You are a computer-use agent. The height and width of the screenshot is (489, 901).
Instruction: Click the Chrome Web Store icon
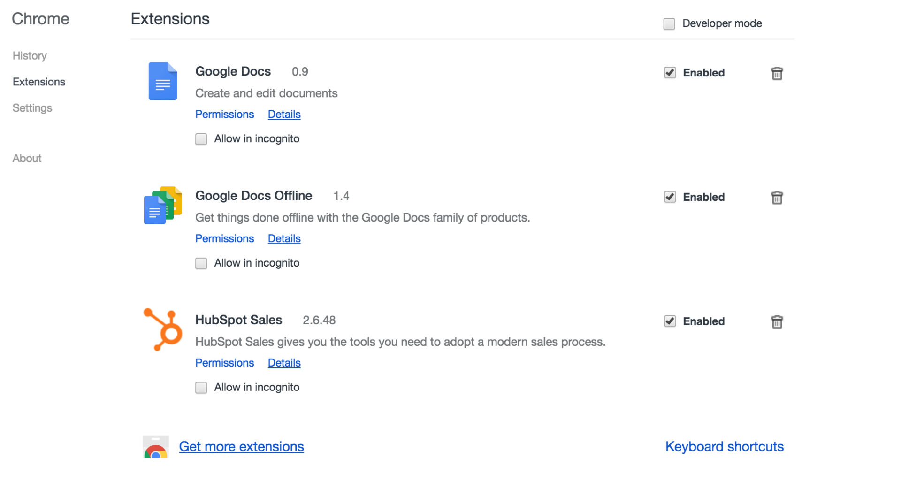tap(156, 447)
